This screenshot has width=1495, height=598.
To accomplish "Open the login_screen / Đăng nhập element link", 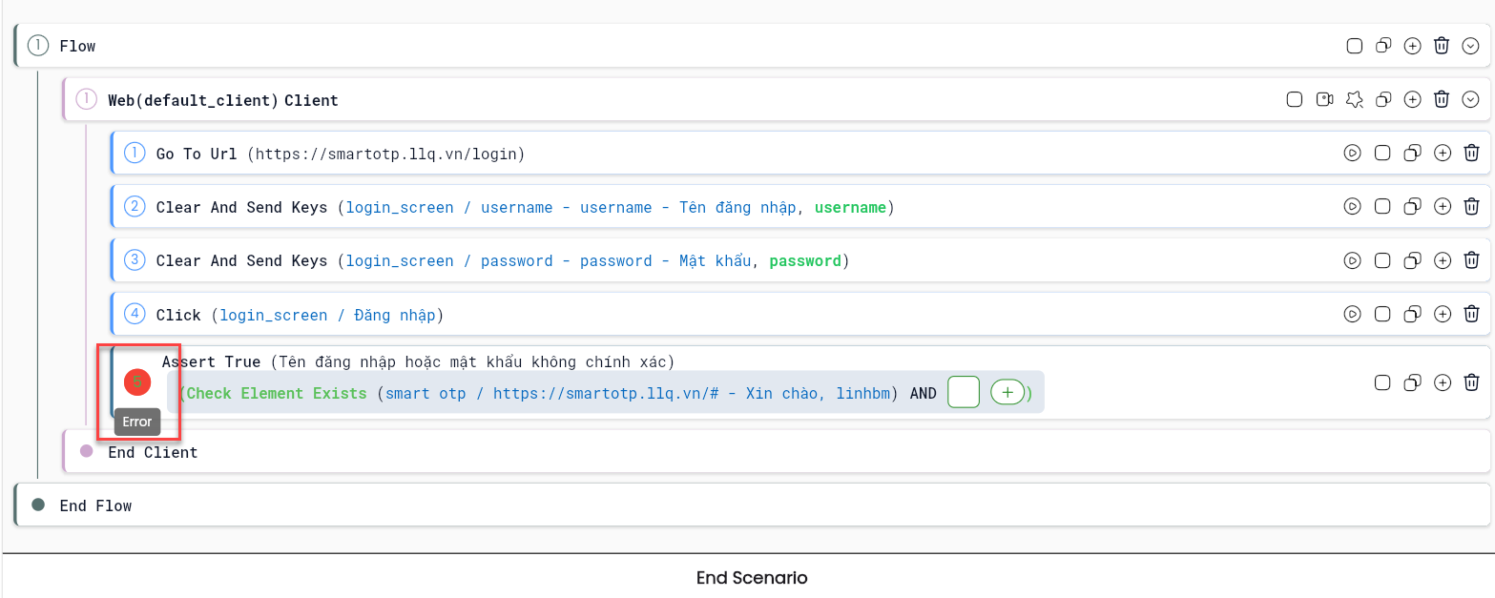I will [327, 315].
